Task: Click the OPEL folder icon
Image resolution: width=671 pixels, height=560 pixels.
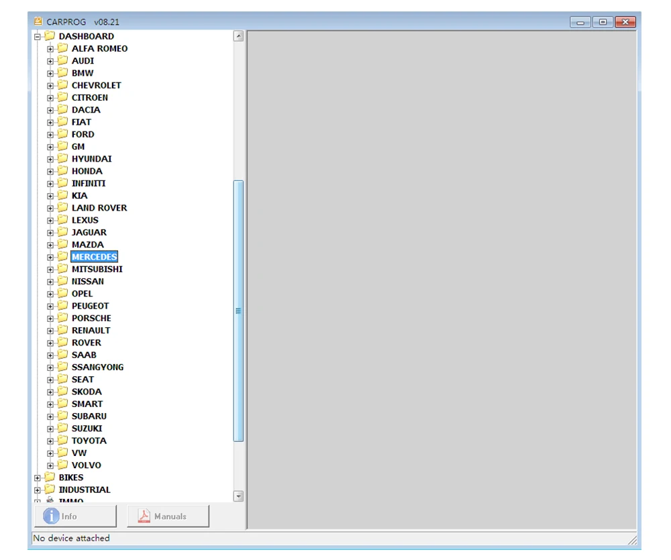Action: pos(63,293)
